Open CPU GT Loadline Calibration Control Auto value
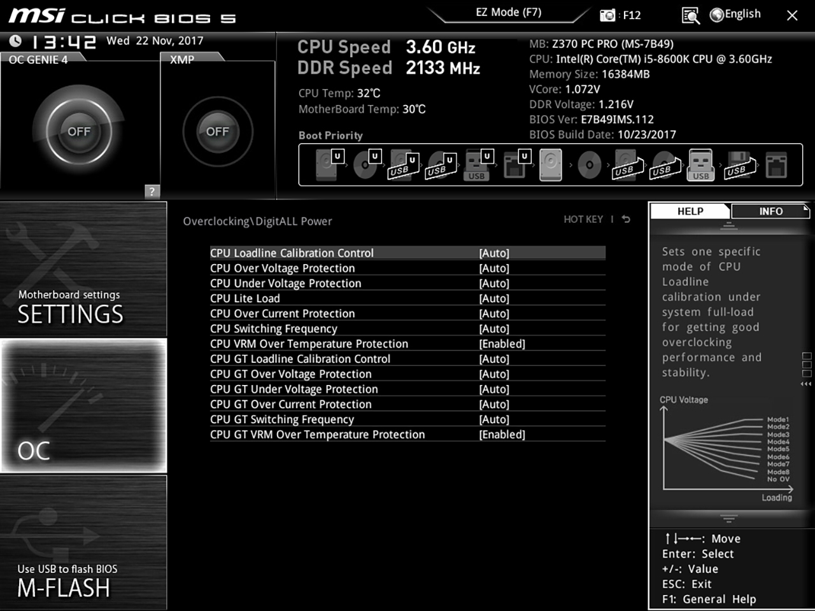Viewport: 815px width, 611px height. 494,359
